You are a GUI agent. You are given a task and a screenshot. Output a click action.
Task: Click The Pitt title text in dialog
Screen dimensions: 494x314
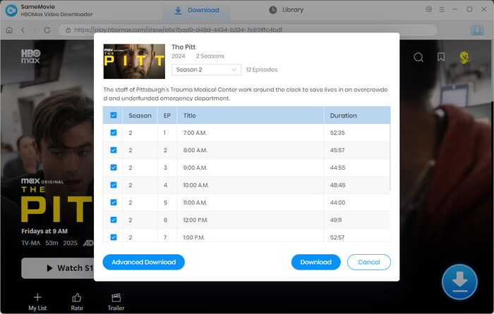(x=183, y=47)
